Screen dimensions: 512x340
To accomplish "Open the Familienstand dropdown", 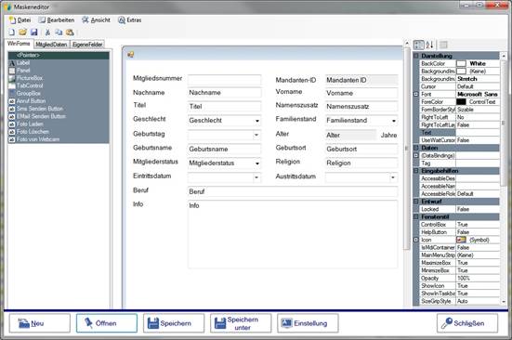I will 394,121.
